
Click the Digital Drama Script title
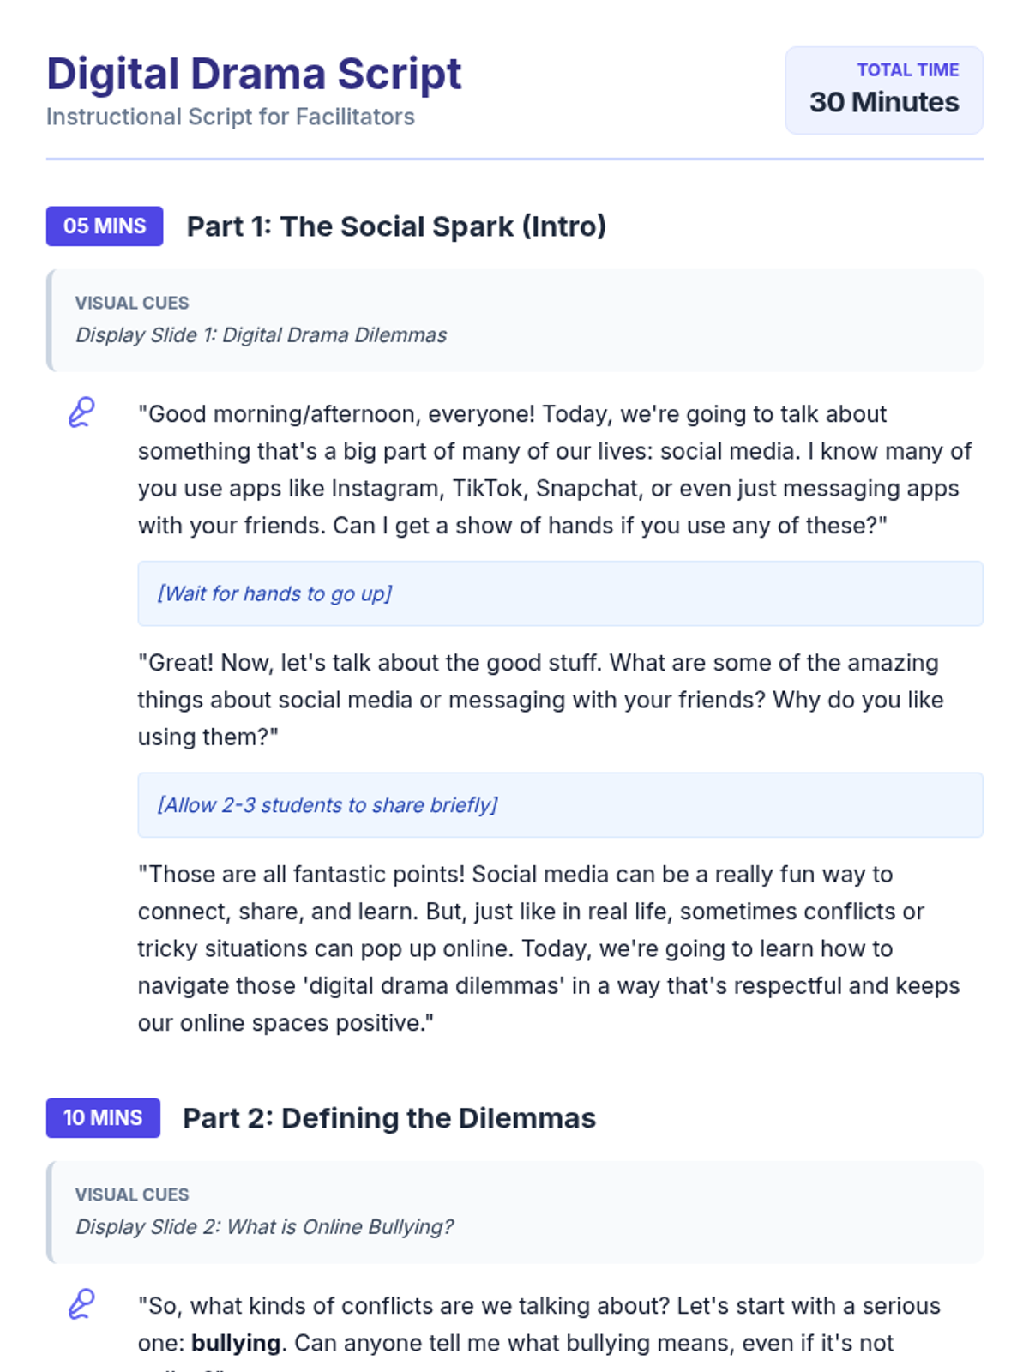[254, 74]
